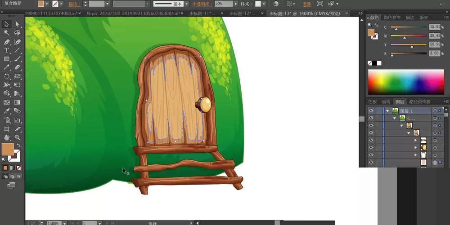This screenshot has width=450, height=225.
Task: Open the 颜色参考 panel tab
Action: click(392, 18)
